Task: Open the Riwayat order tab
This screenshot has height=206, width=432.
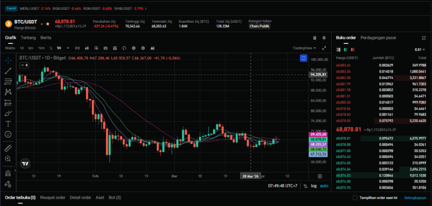Action: point(53,198)
